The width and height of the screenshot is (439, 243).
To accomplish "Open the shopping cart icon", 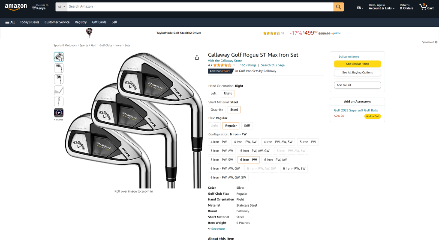I will pos(426,7).
